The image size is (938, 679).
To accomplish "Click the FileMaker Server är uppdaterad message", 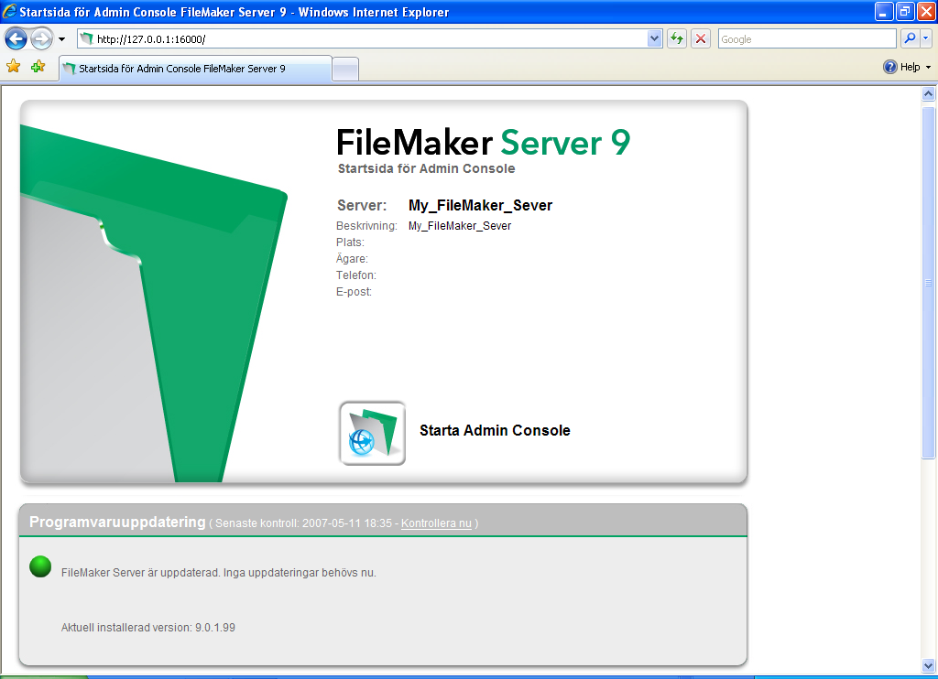I will point(218,573).
